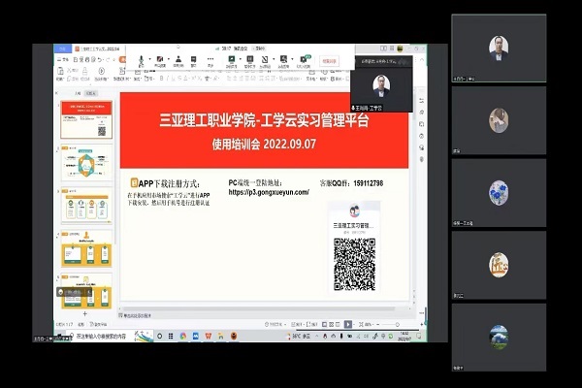Open the camera control in meeting toolbar
582x388 pixels.
[x=159, y=60]
